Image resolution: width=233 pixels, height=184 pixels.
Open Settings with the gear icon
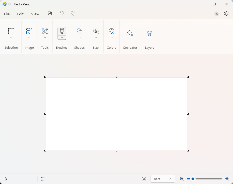pos(226,13)
